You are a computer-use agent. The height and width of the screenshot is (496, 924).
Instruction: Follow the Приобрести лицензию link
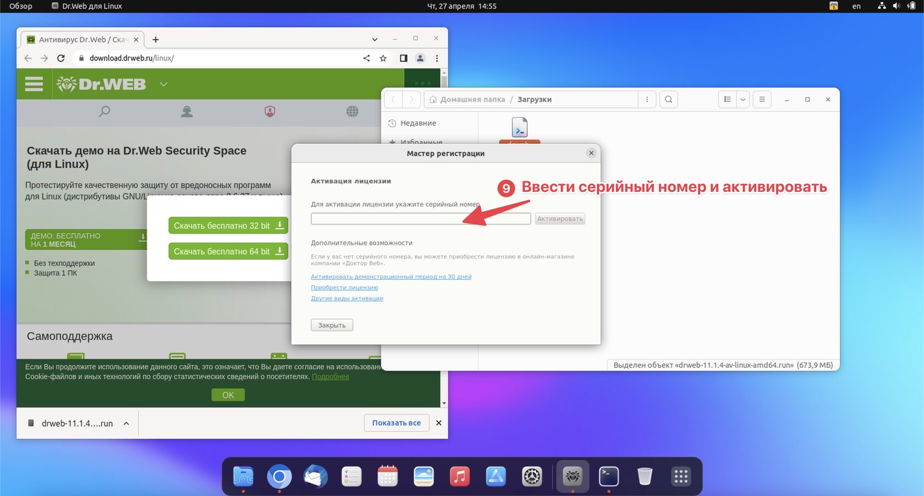(x=344, y=288)
